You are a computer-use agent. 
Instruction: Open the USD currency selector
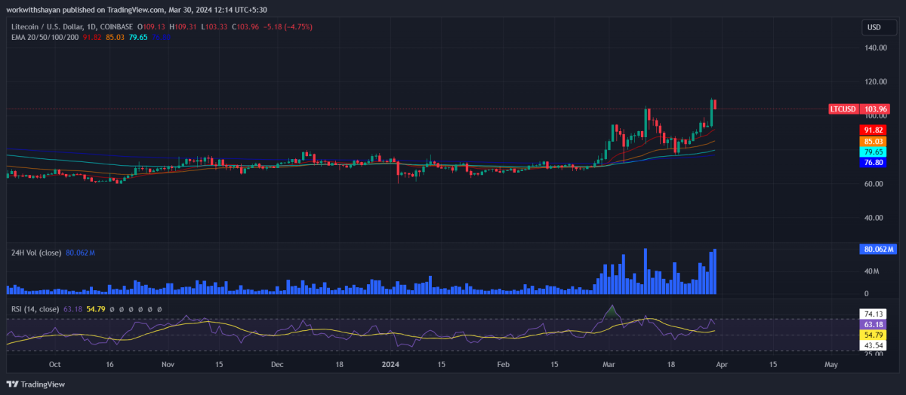pos(874,28)
